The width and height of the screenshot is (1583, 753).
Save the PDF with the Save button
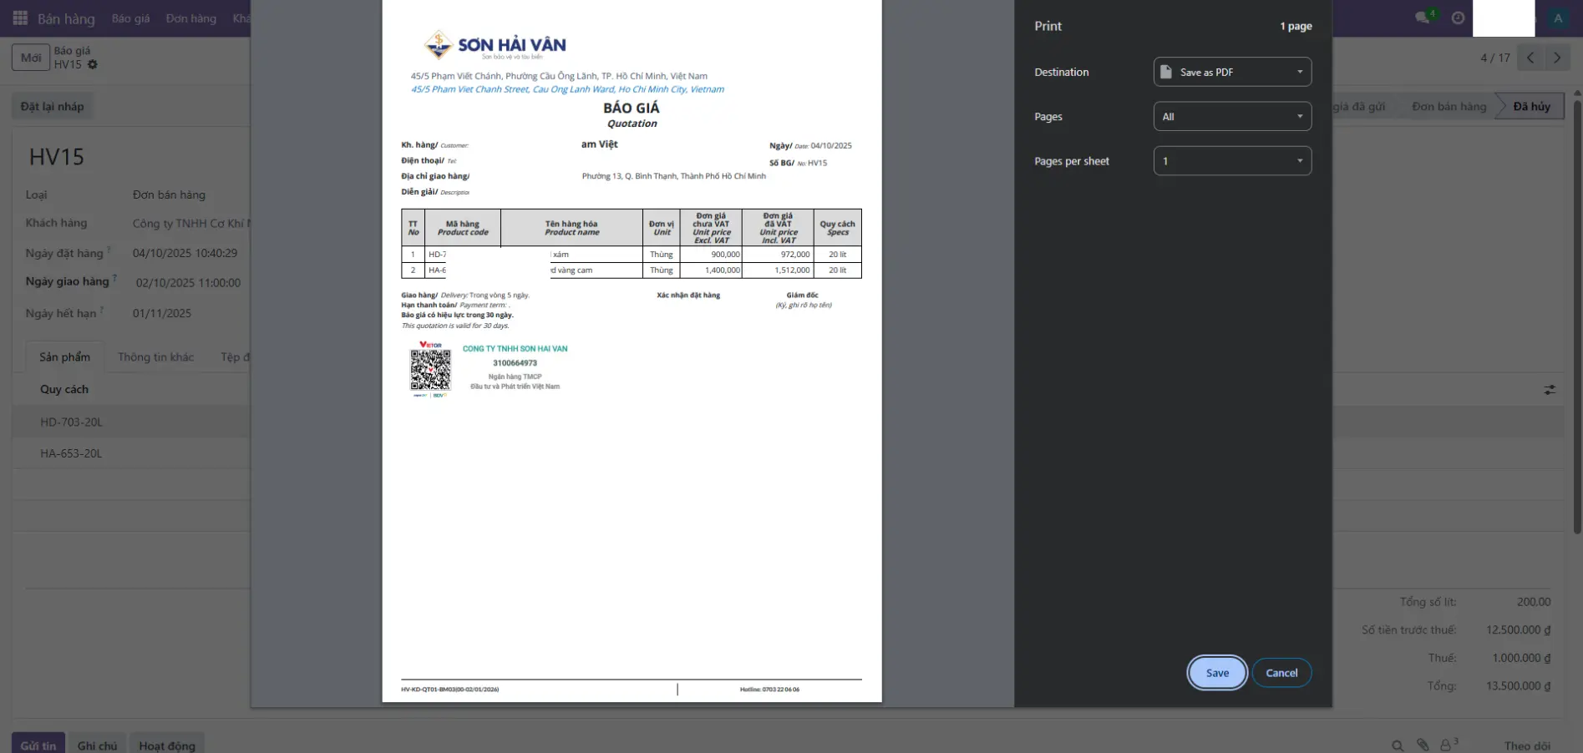(x=1216, y=672)
